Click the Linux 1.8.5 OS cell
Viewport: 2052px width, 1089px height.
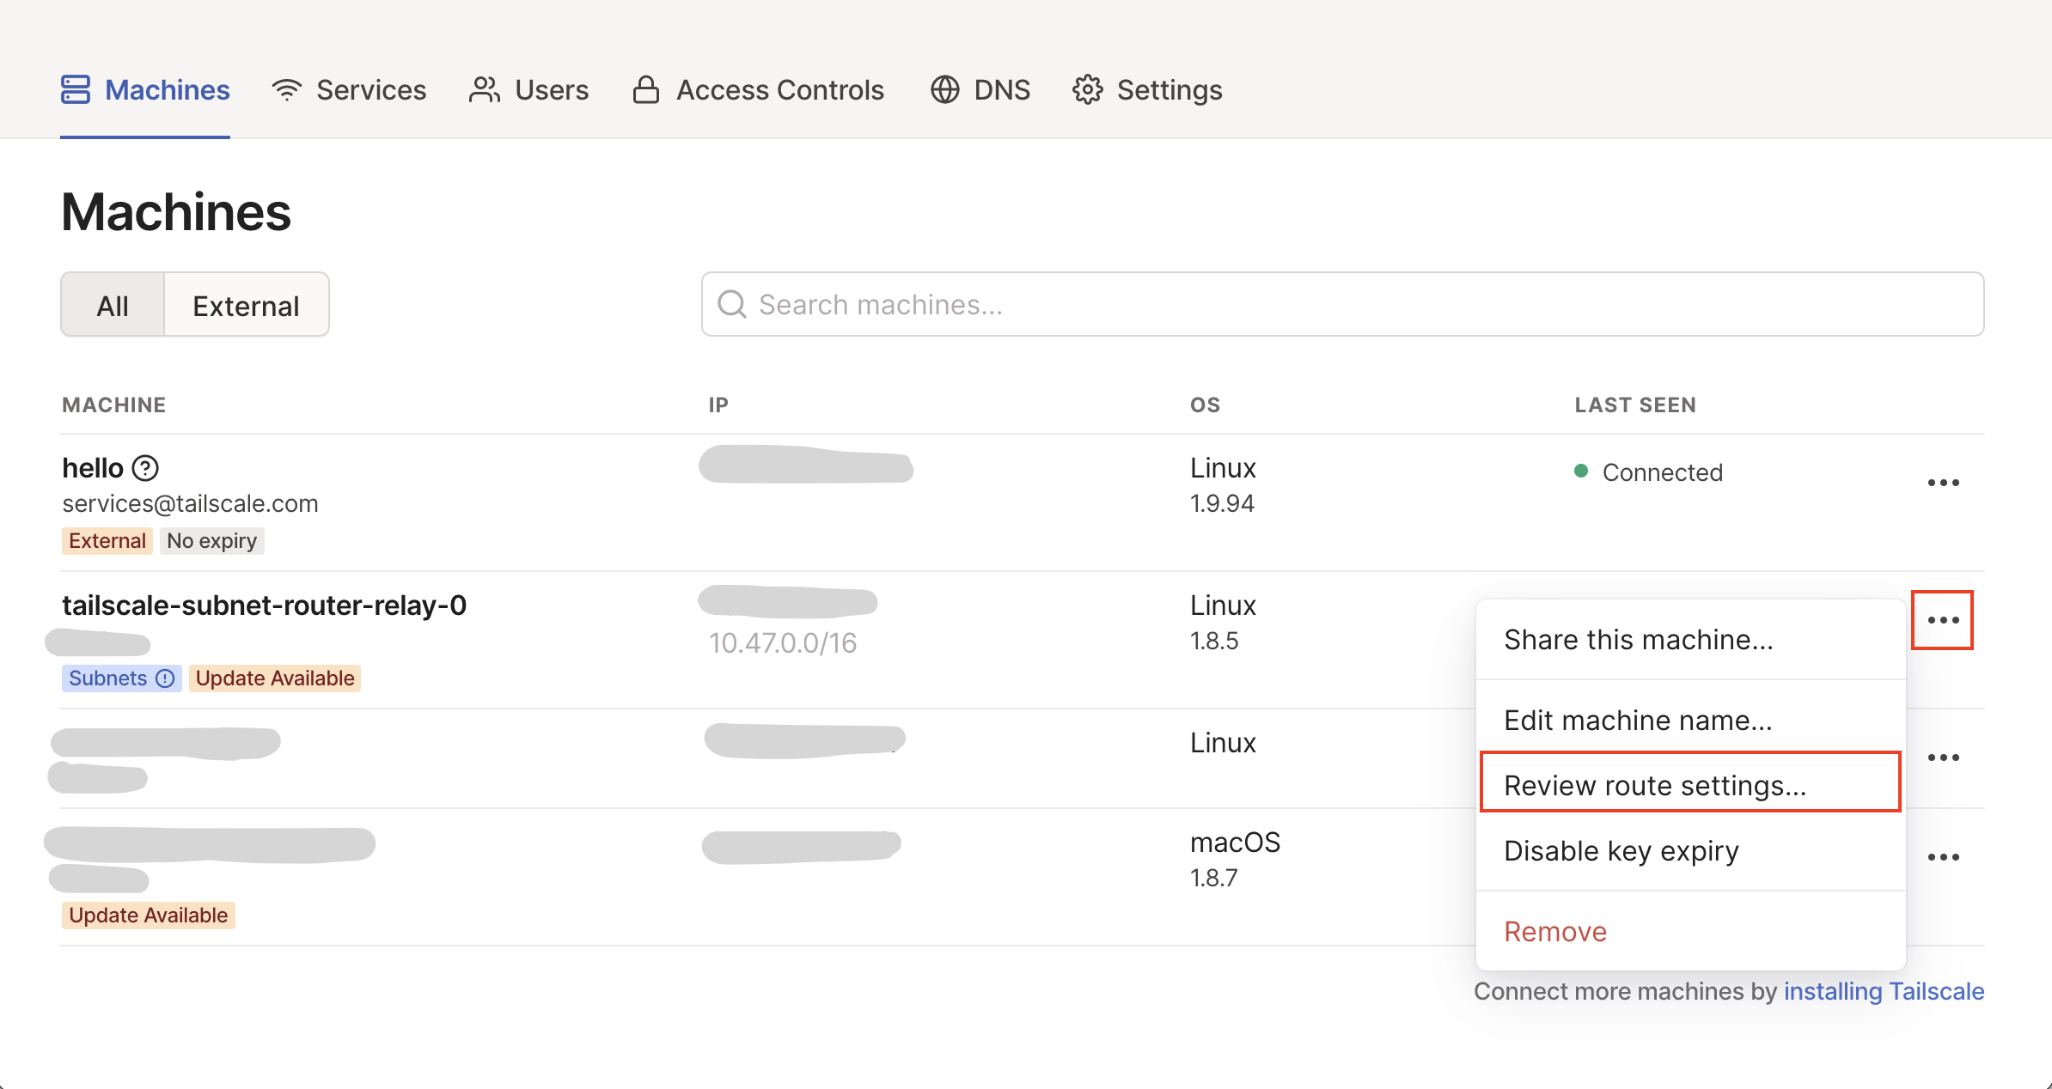coord(1223,622)
